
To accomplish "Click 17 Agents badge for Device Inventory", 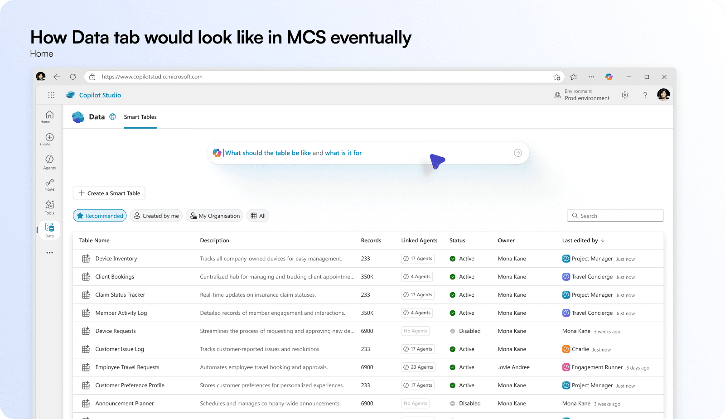I will click(x=418, y=259).
